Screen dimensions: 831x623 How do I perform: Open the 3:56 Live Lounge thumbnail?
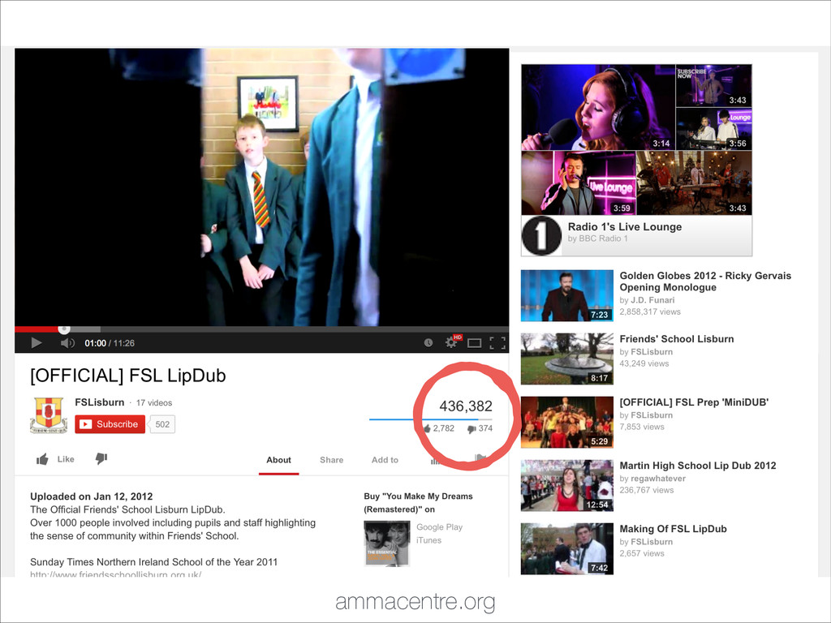714,129
